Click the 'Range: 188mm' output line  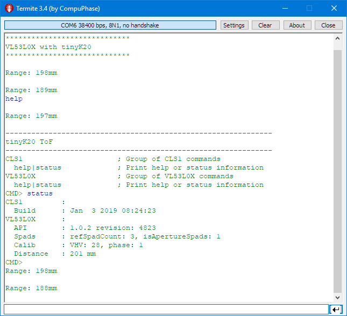coord(31,289)
